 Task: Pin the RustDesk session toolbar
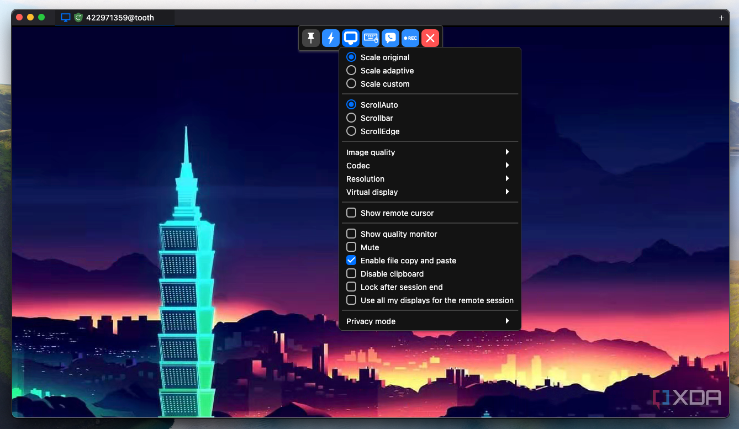[311, 38]
